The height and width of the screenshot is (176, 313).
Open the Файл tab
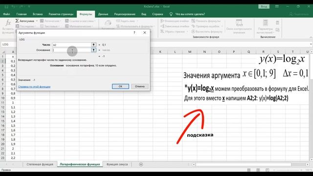(x=6, y=14)
